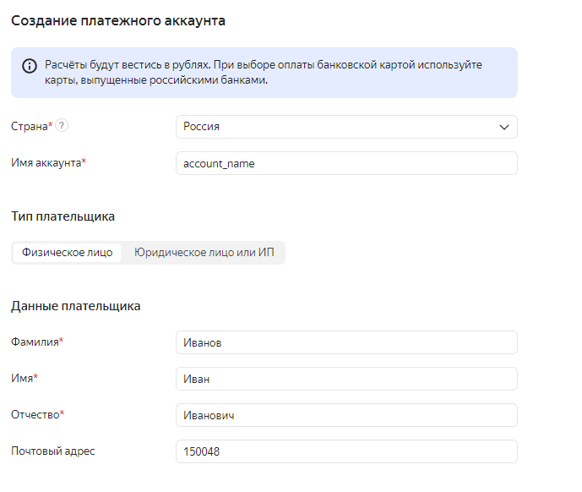Click the Почтовый адрес field with 150048
The width and height of the screenshot is (582, 492).
pyautogui.click(x=346, y=451)
